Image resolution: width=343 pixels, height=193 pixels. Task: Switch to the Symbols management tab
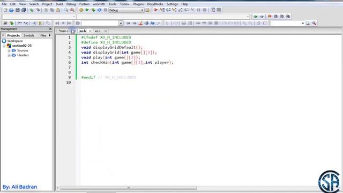[x=28, y=35]
